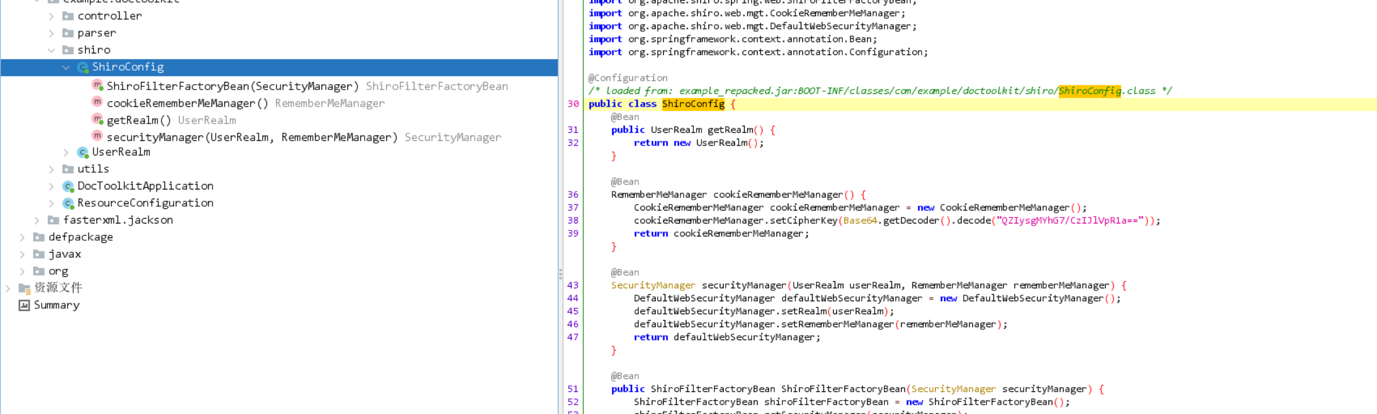The height and width of the screenshot is (414, 1377).
Task: Click the defpackage folder icon
Action: (38, 237)
